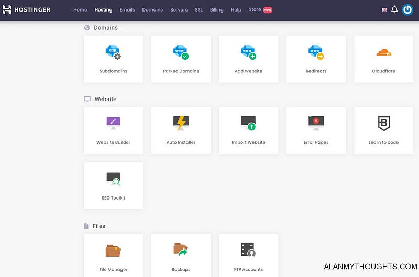Open the orange Cloudflare cloud icon
This screenshot has height=277, width=419.
384,52
